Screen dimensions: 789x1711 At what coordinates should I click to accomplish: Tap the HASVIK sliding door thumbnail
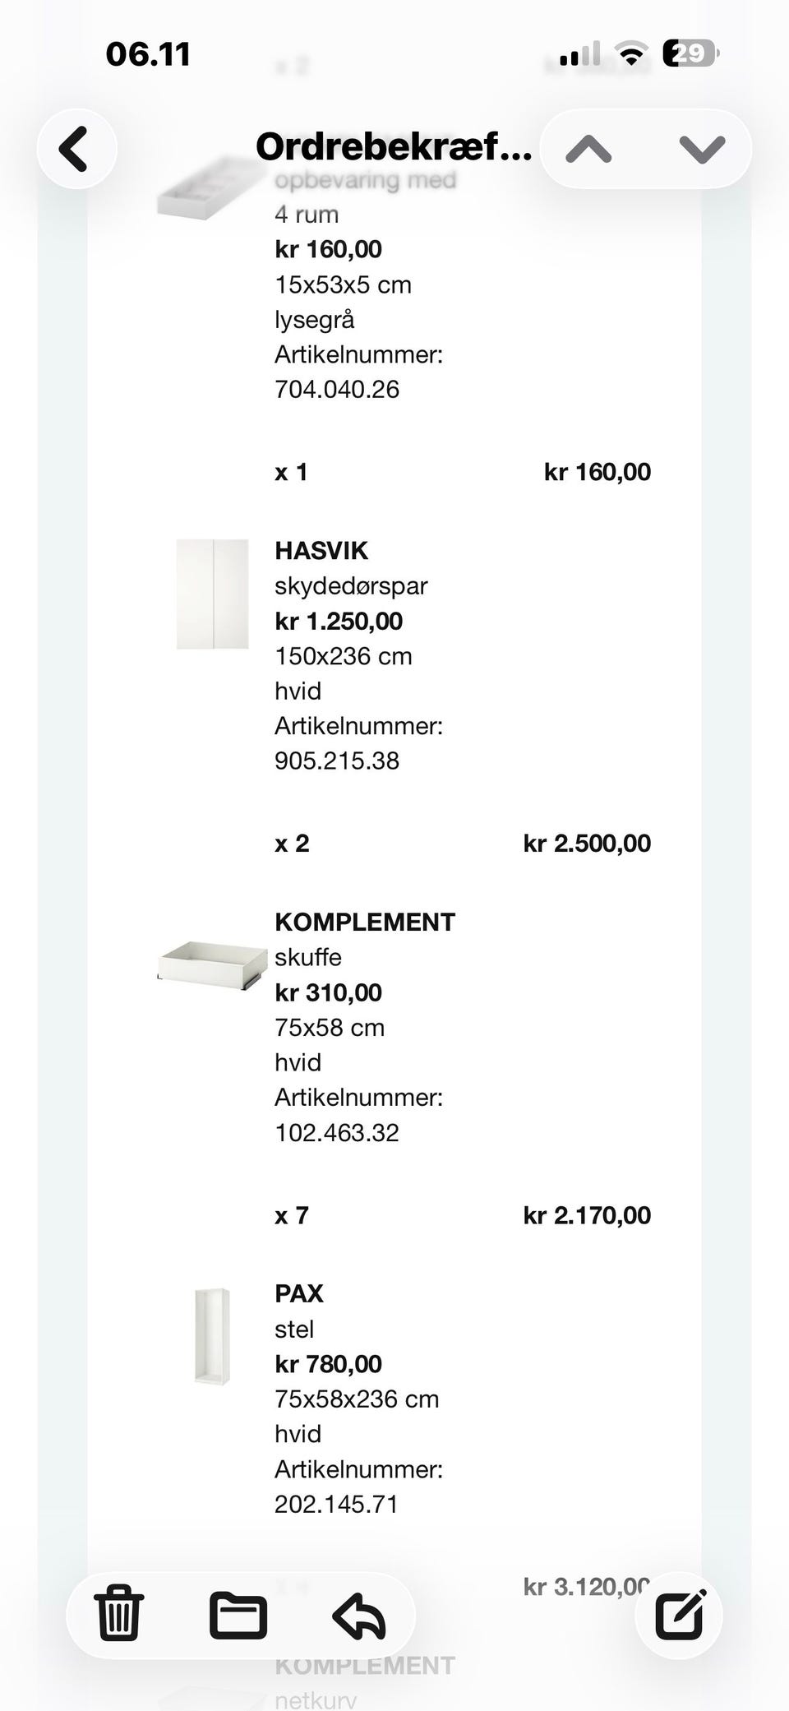pyautogui.click(x=212, y=594)
